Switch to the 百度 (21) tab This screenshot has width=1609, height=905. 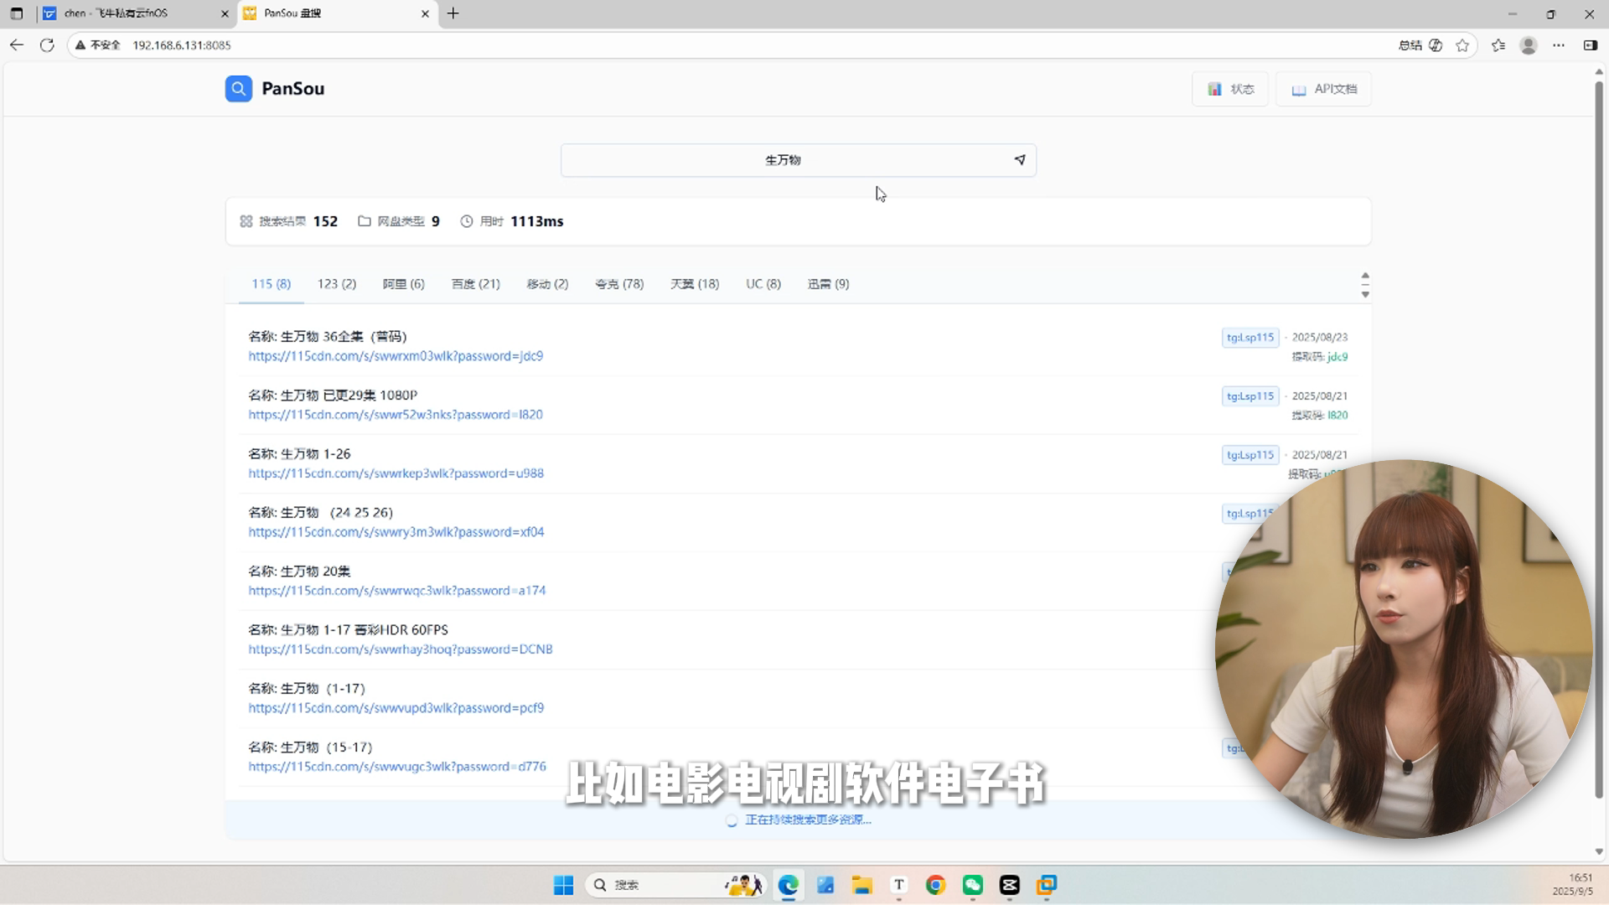coord(475,284)
